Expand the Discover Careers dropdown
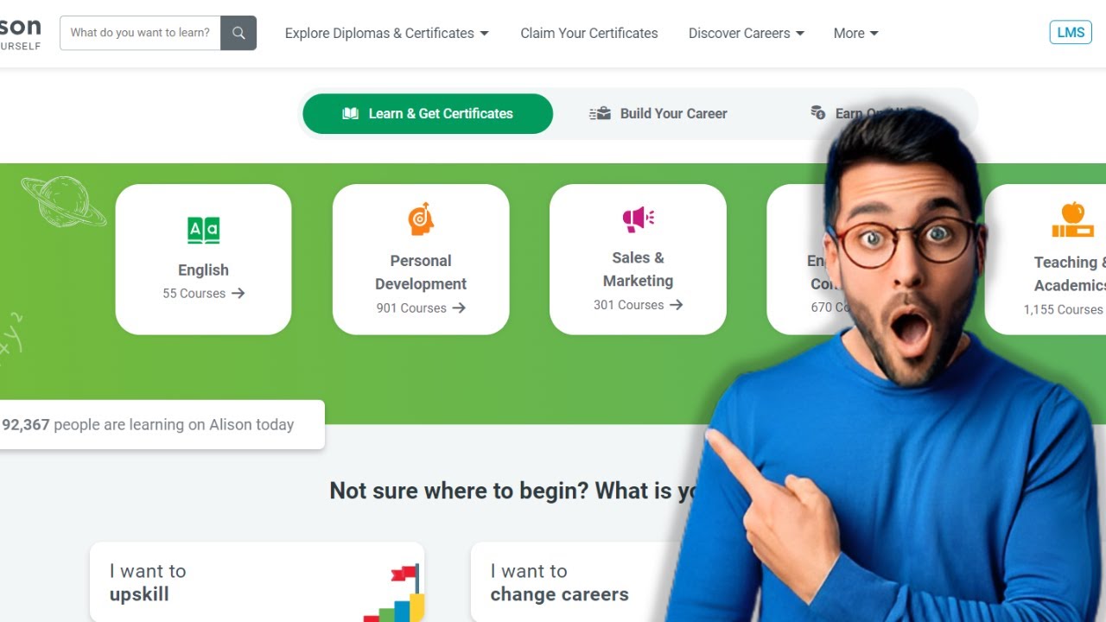This screenshot has height=622, width=1106. point(746,33)
